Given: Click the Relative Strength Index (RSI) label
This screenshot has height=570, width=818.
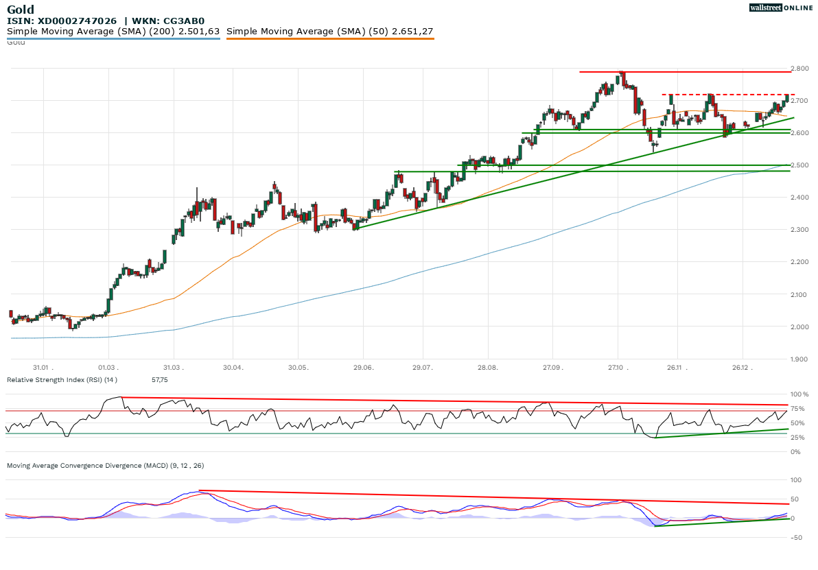Looking at the screenshot, I should 62,379.
